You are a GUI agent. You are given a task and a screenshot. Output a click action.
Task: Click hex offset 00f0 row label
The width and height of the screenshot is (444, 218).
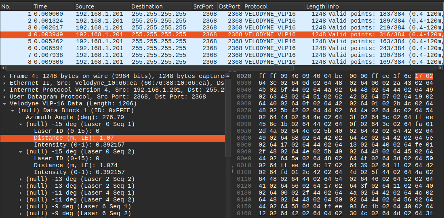click(244, 166)
